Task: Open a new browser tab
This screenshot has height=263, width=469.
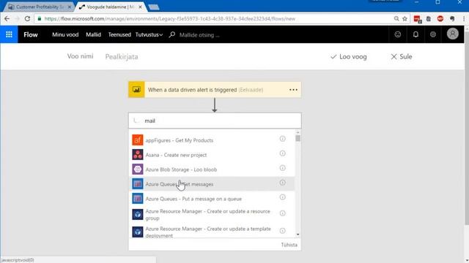Action: (154, 7)
